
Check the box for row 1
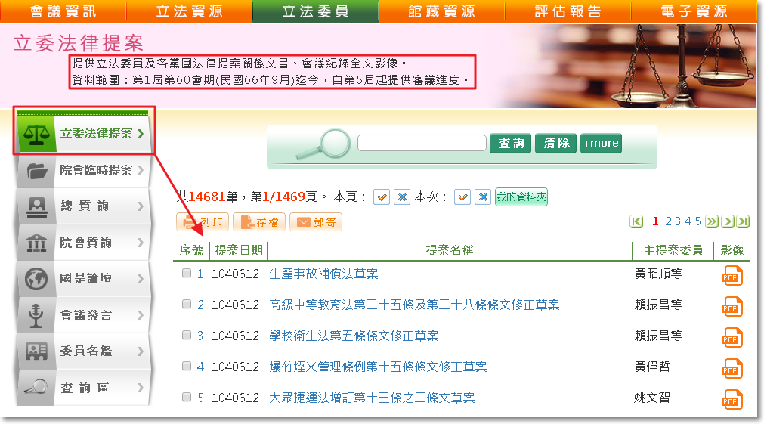(x=187, y=274)
